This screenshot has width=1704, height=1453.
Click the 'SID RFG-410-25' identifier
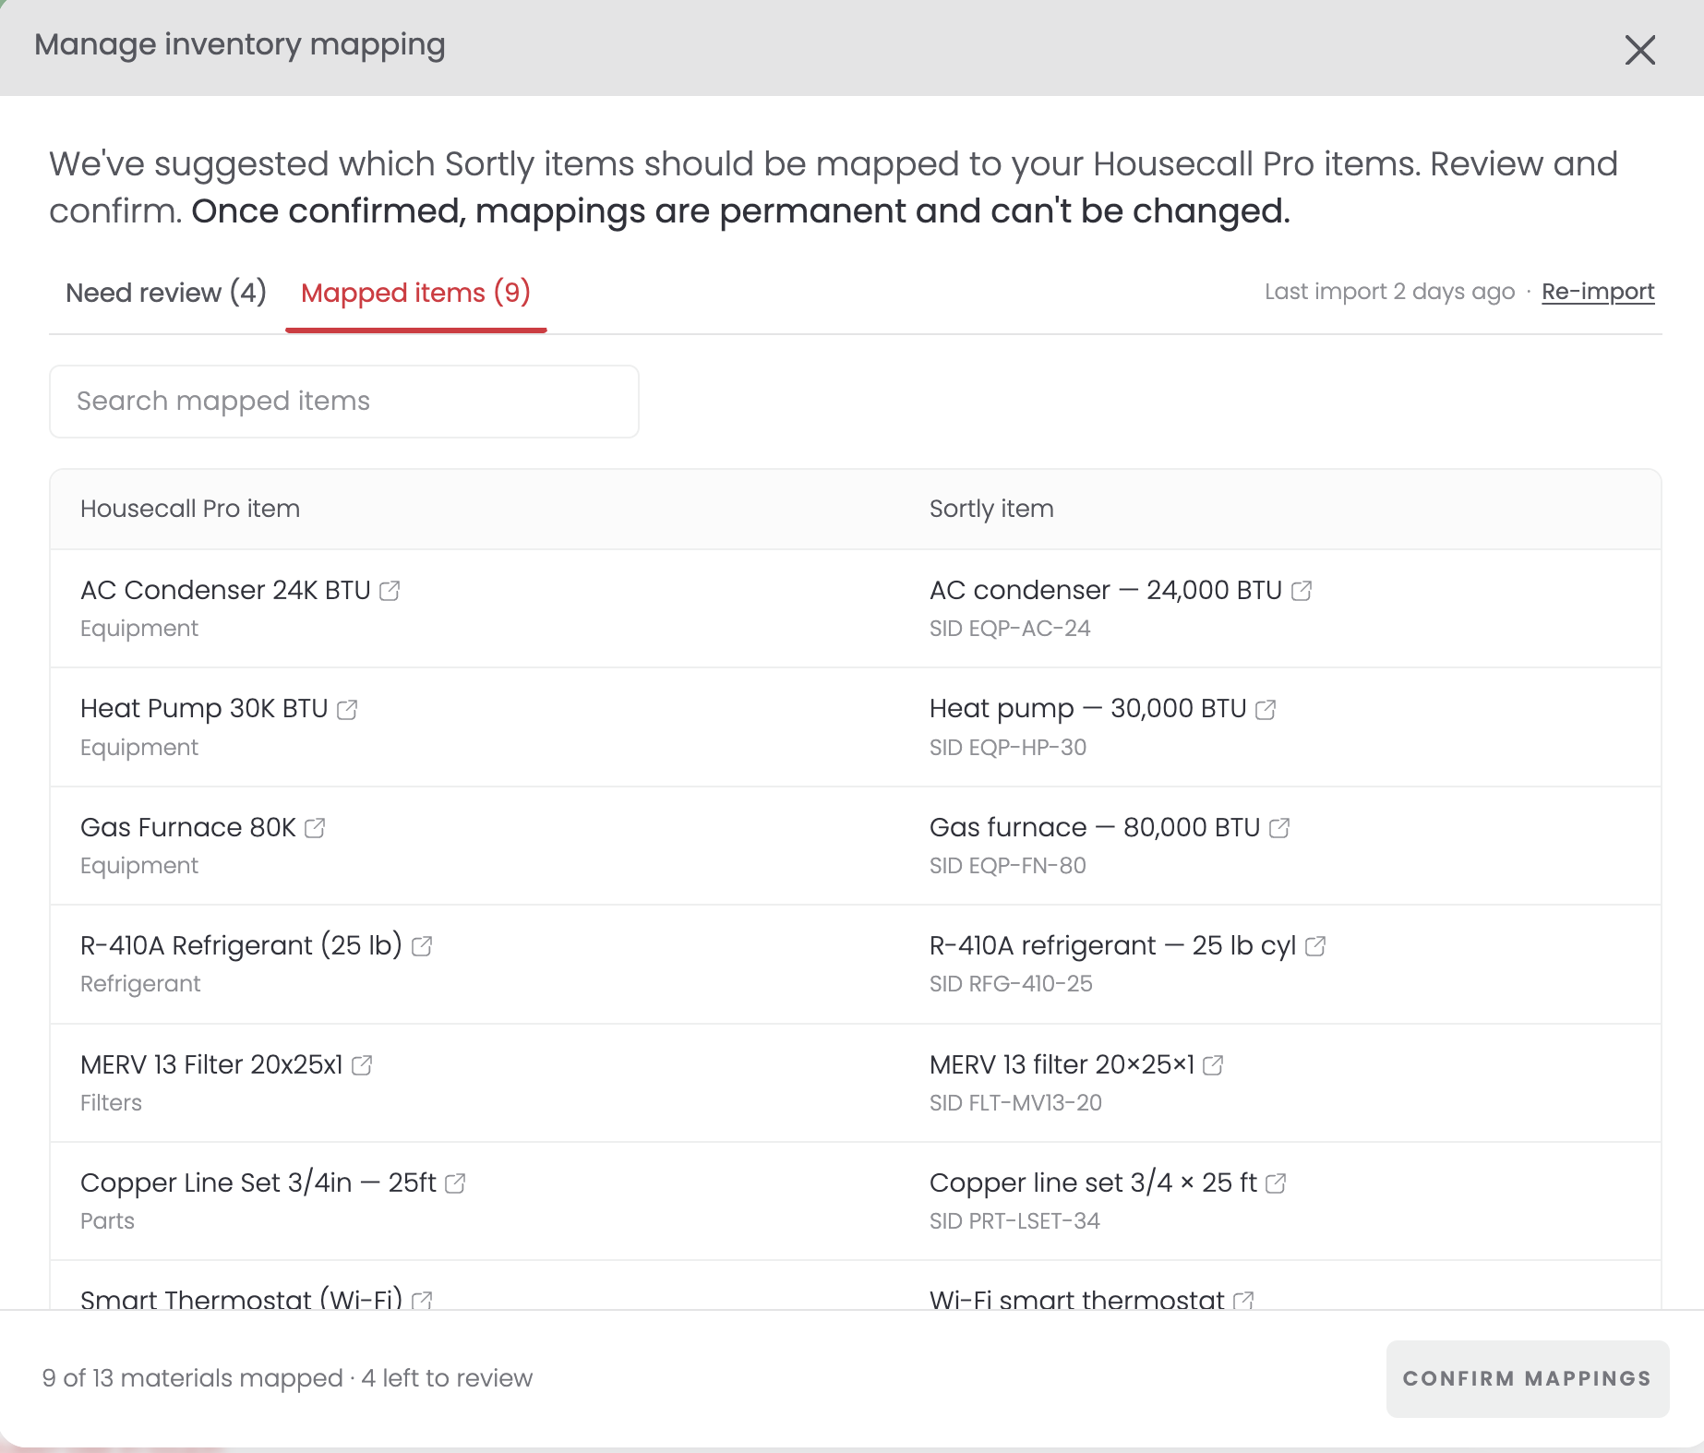1011,984
